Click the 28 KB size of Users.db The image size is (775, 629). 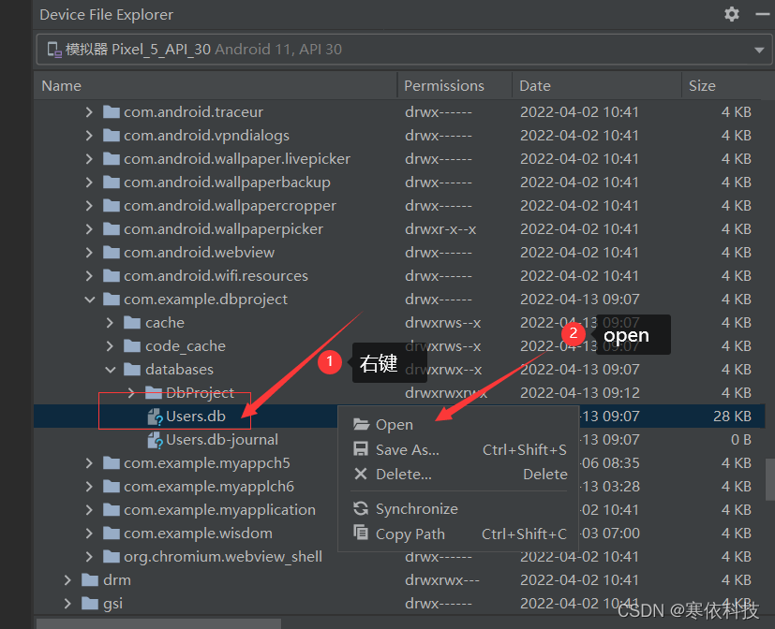pos(732,417)
